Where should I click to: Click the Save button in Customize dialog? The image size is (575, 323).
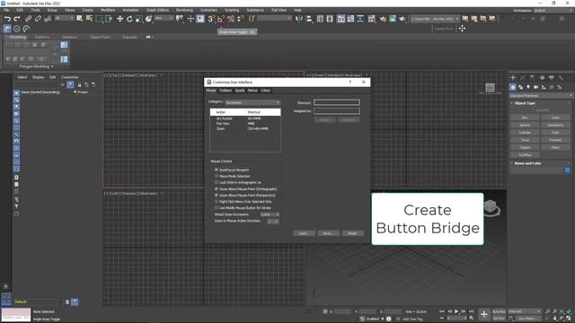click(x=328, y=233)
